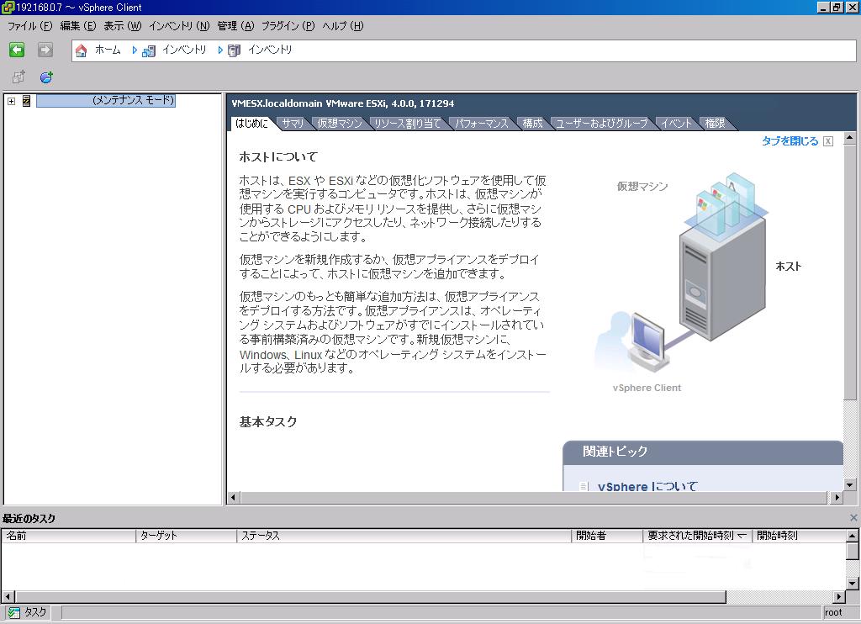Open the 編集 menu
The image size is (861, 624).
[78, 26]
